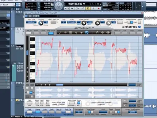Open the Project menu
This screenshot has width=157, height=118.
4,1
